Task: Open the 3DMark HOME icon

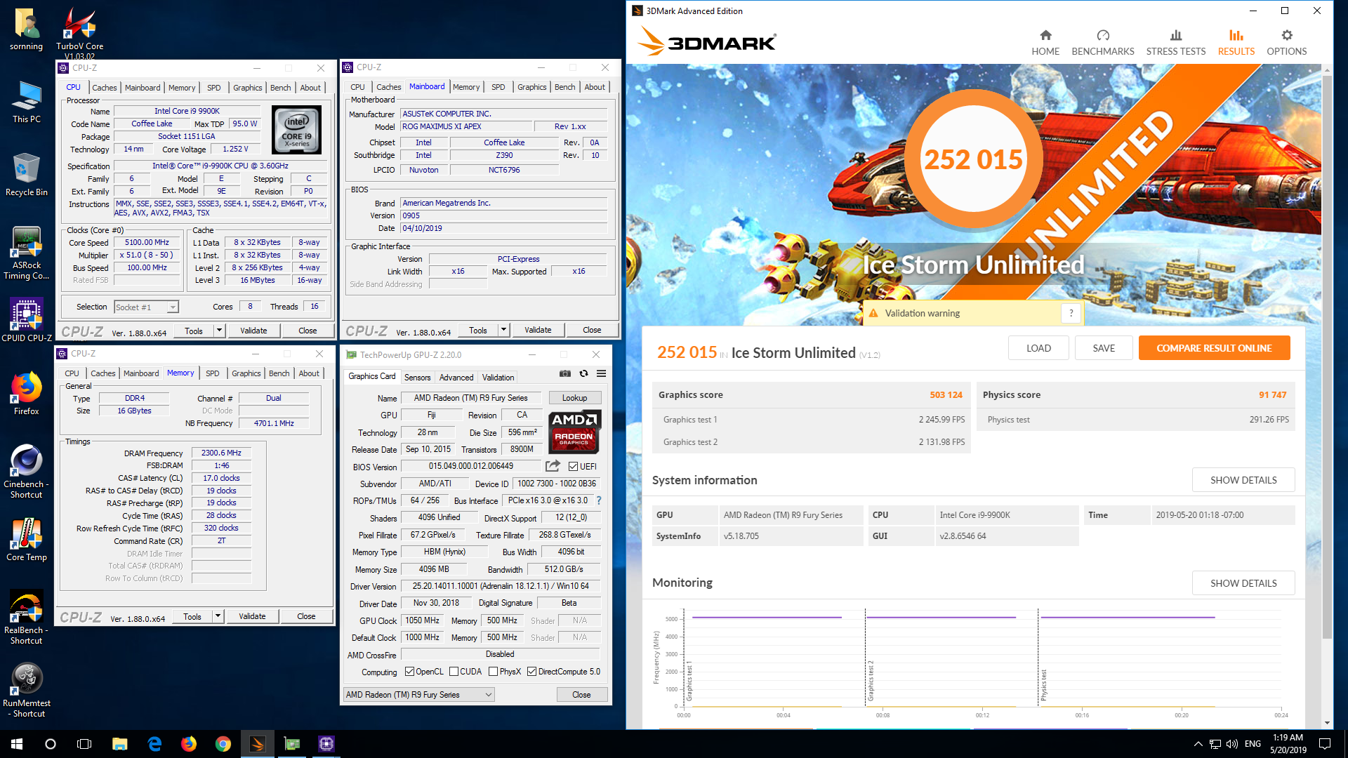Action: tap(1045, 35)
